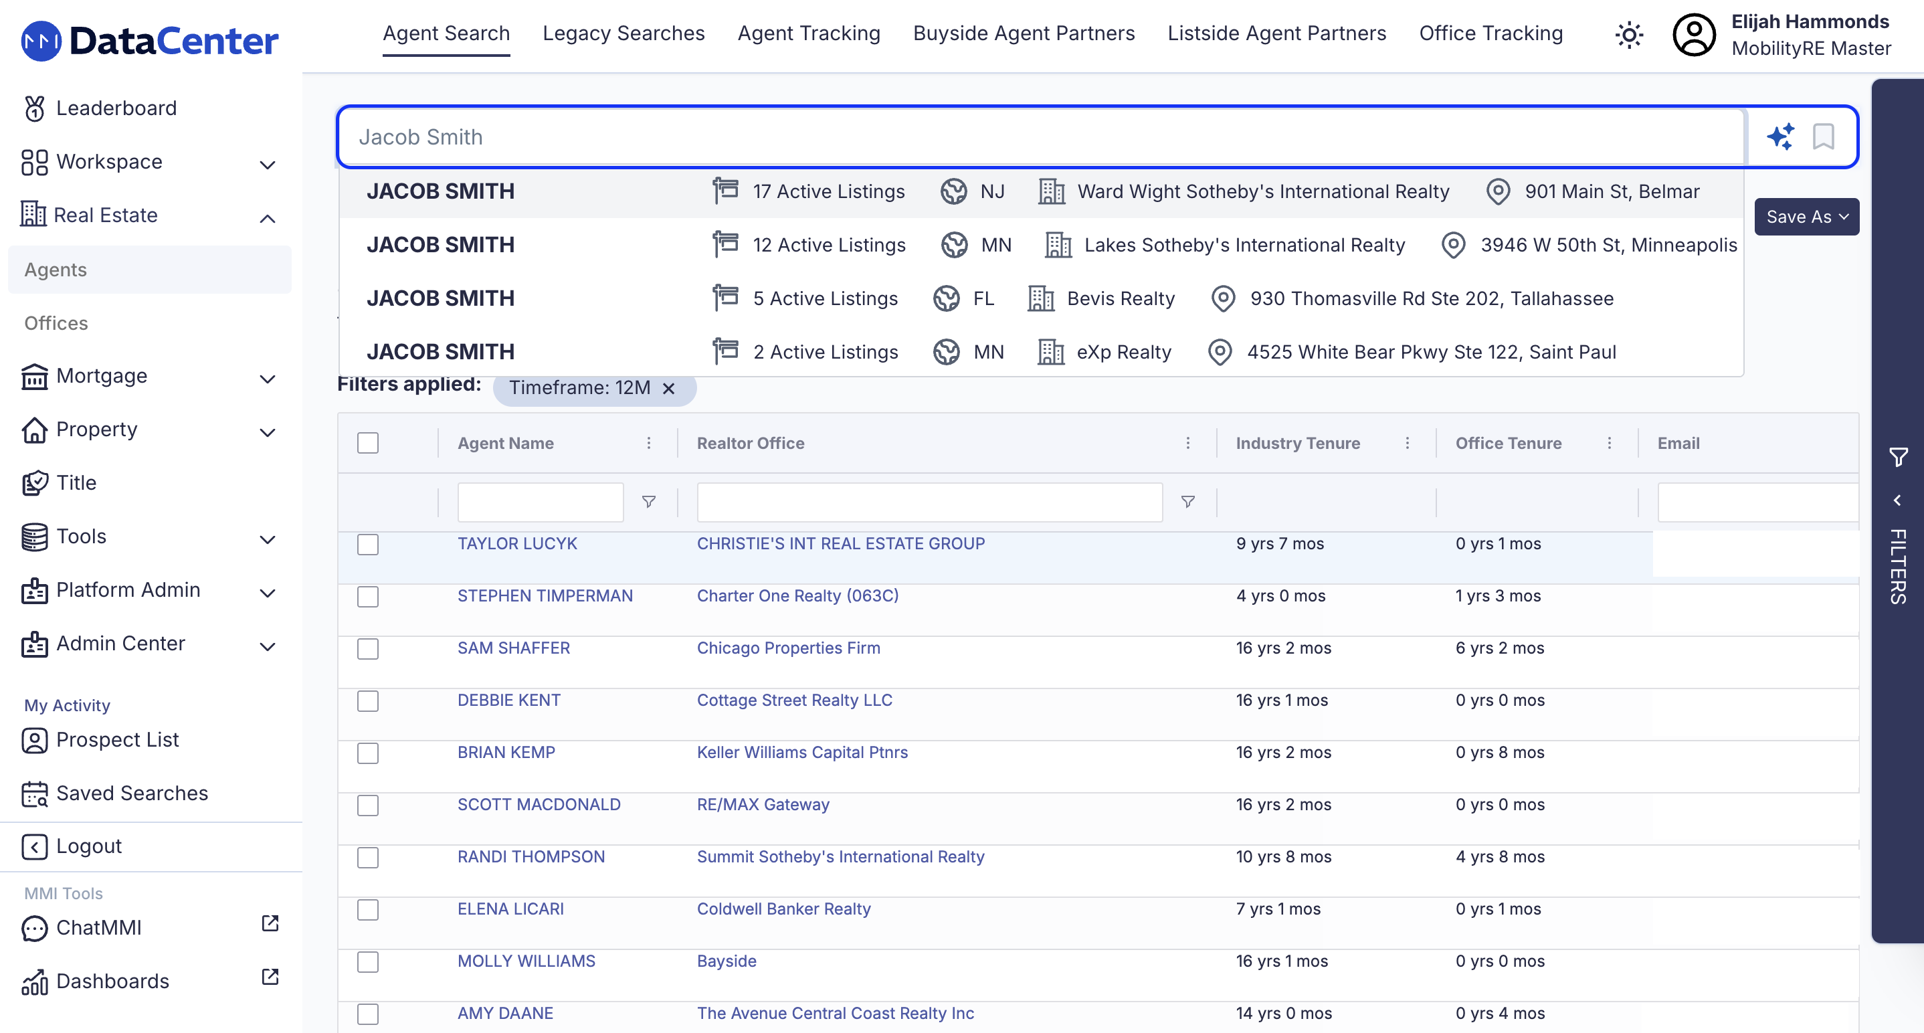Click the Realtor Office filter text box
1924x1033 pixels.
tap(929, 502)
